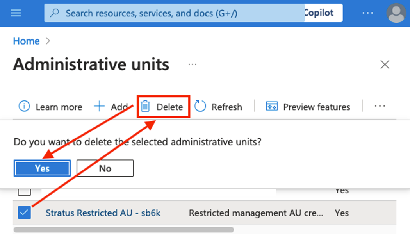Image resolution: width=410 pixels, height=234 pixels.
Task: Click the Preview features icon
Action: [x=271, y=106]
